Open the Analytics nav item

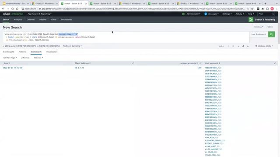point(18,20)
